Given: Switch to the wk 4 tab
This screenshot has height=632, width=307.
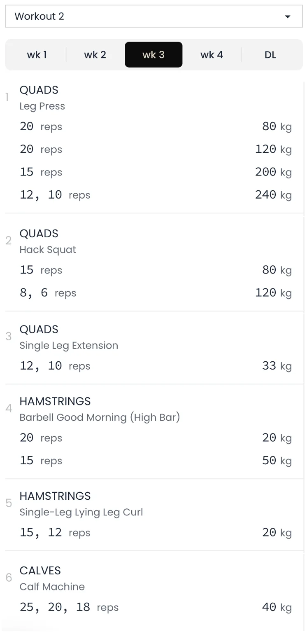Looking at the screenshot, I should tap(212, 55).
